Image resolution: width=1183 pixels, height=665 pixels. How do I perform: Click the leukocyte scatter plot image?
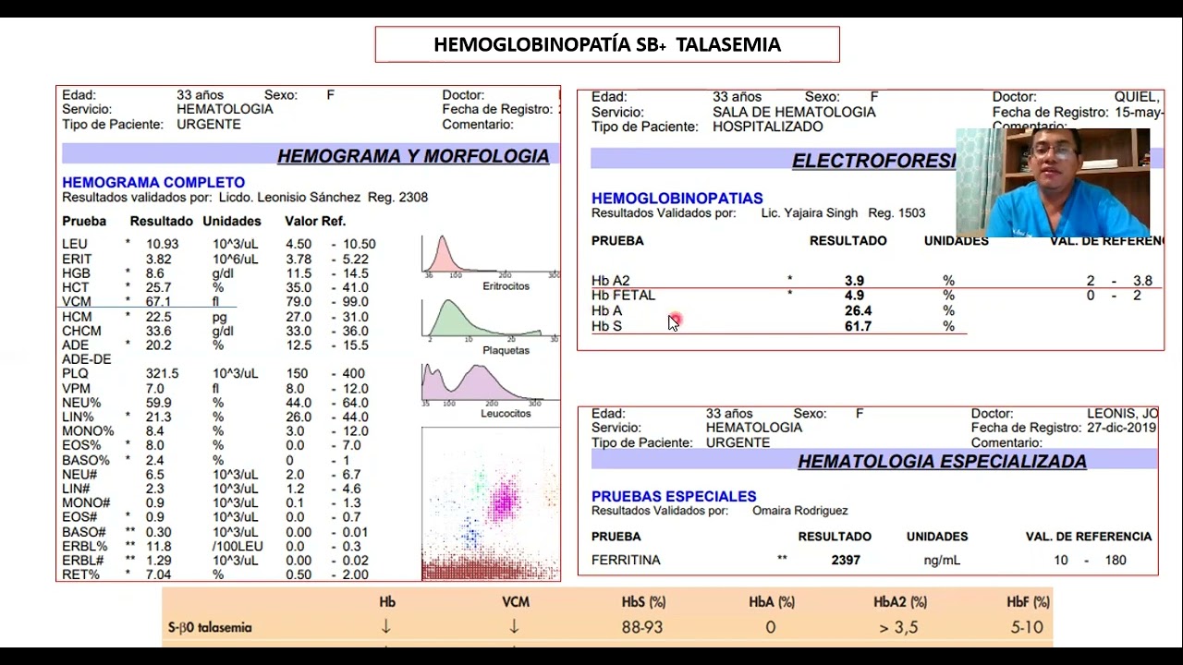tap(491, 503)
